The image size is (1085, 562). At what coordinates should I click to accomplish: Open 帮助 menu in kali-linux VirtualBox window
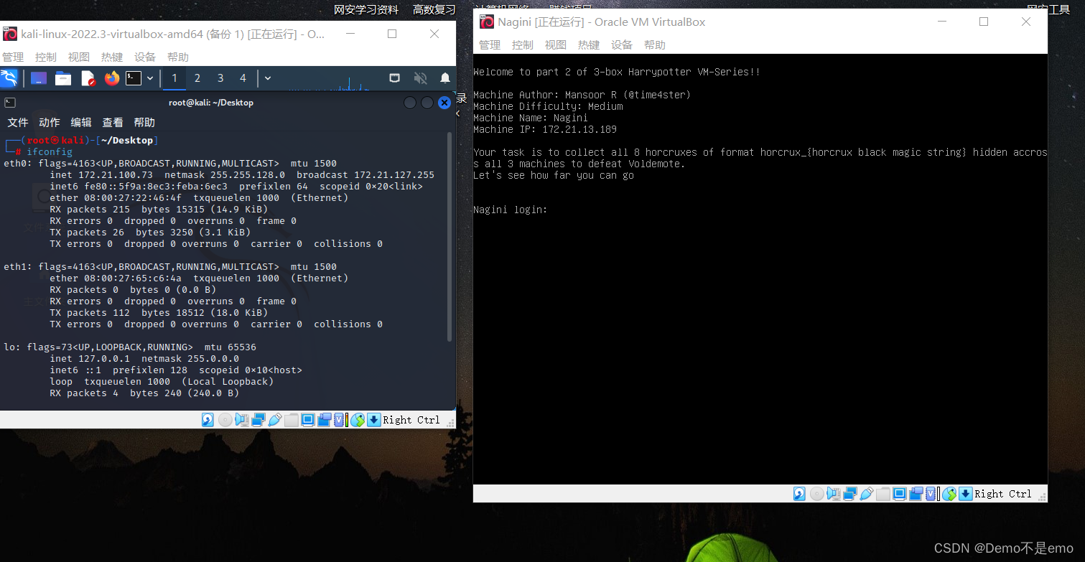click(178, 57)
